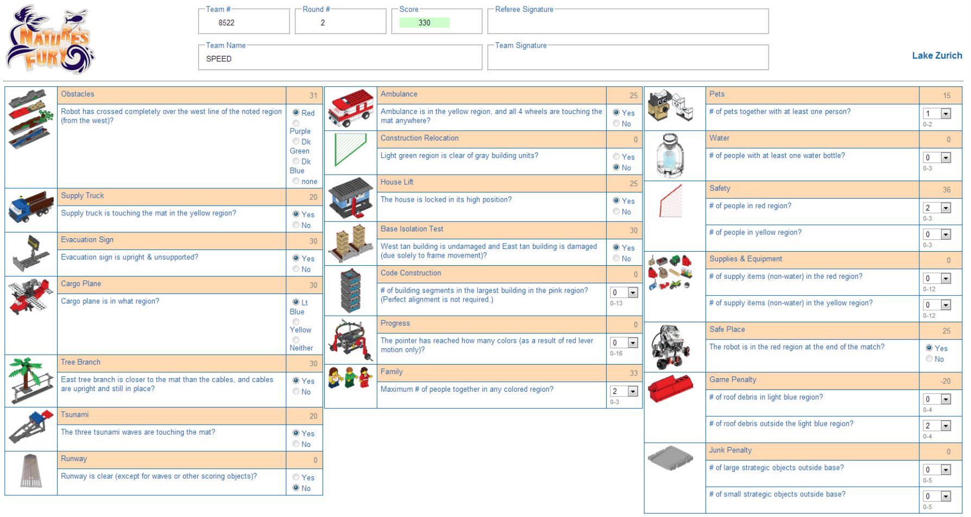
Task: Click the Water bottle mission image
Action: coord(674,155)
